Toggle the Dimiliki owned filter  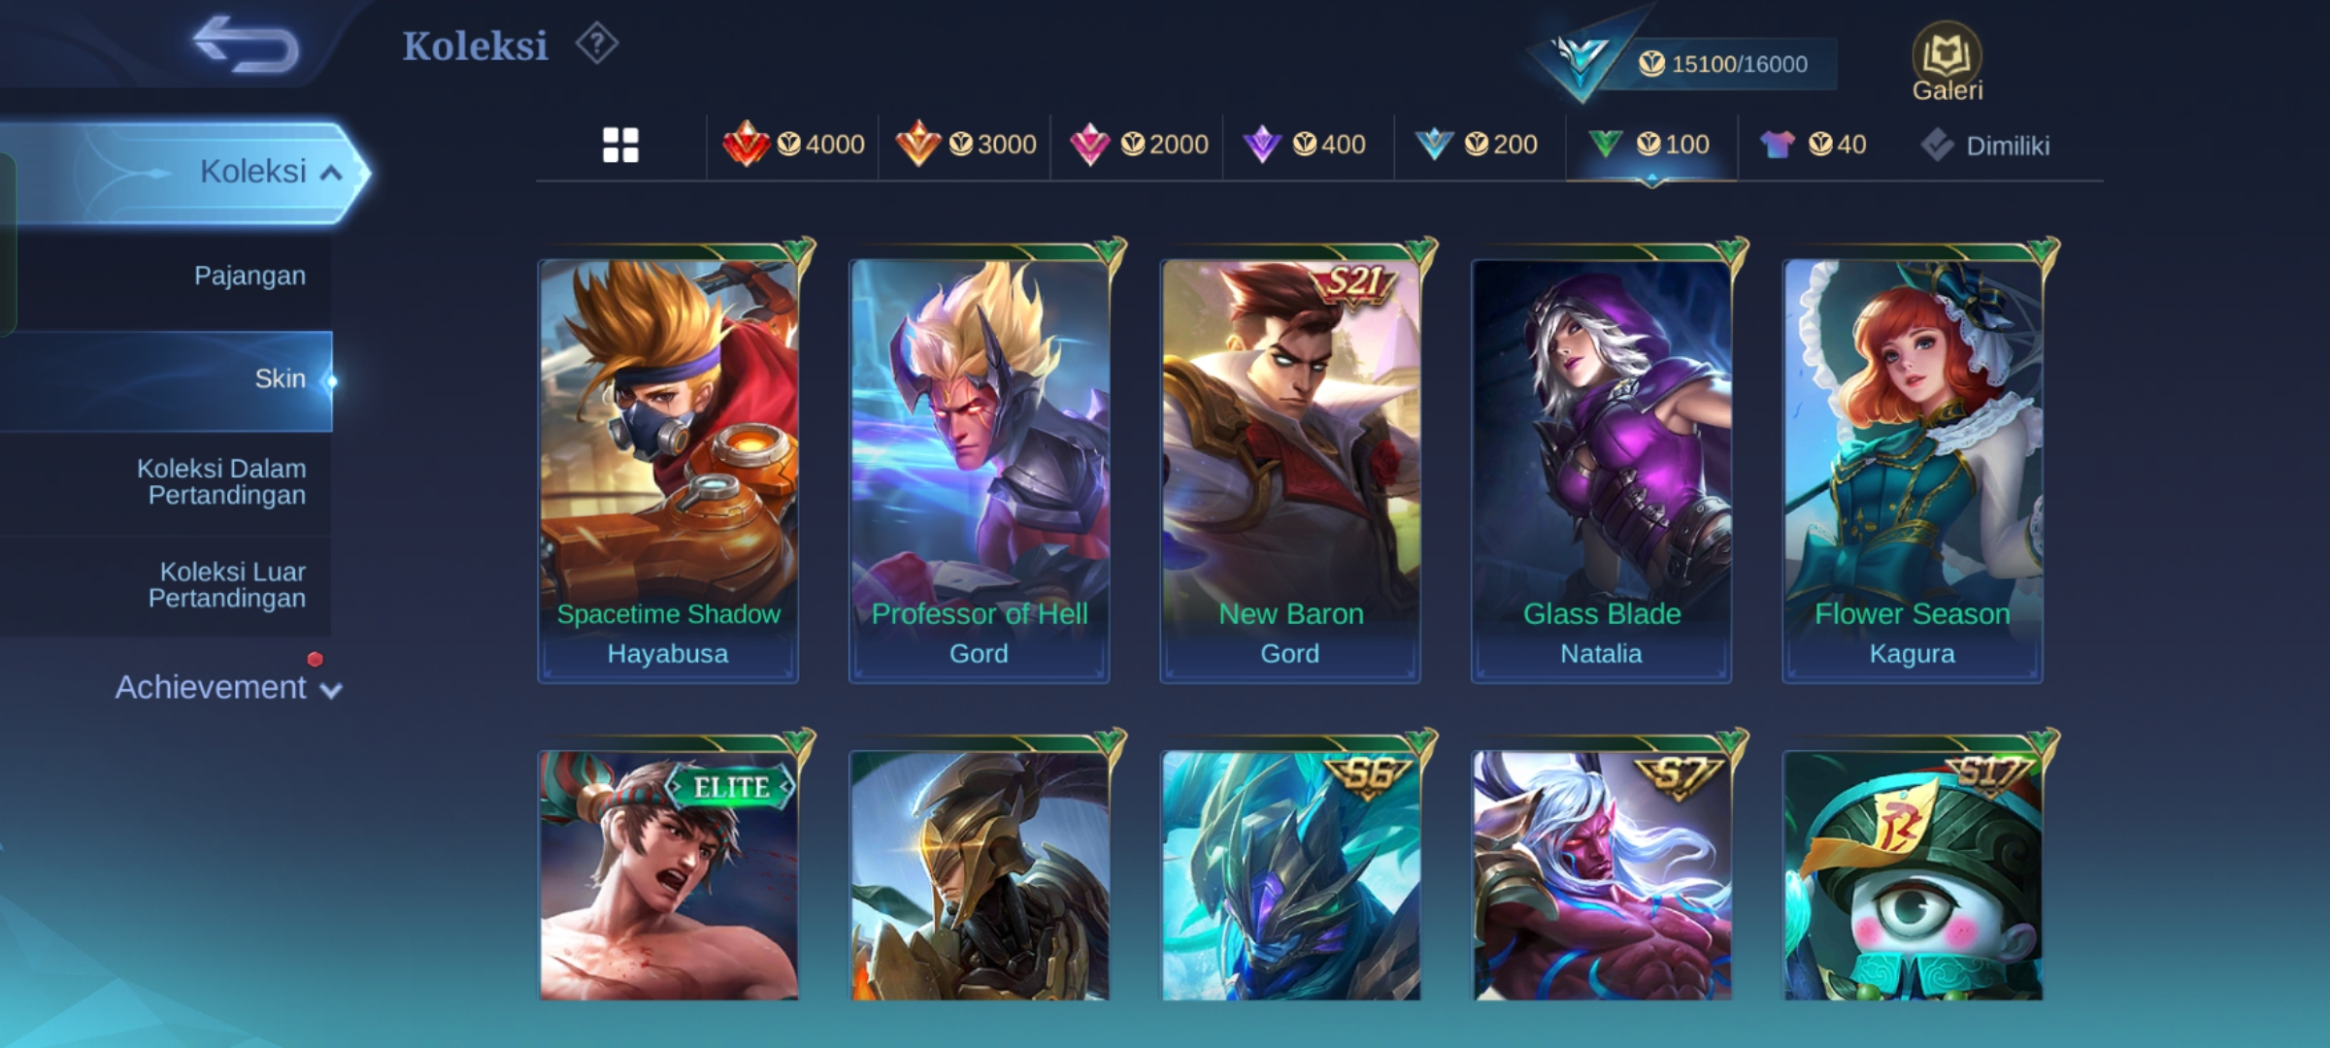[1984, 146]
